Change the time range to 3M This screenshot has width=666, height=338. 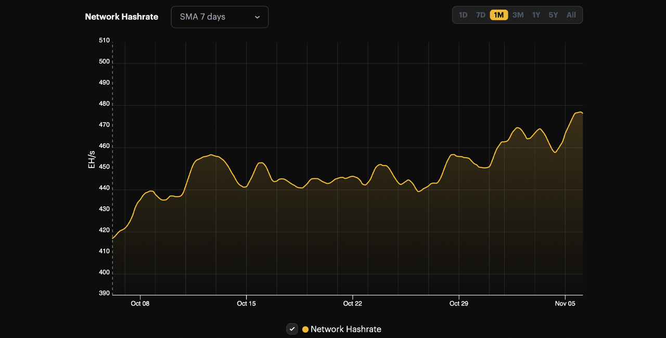click(x=518, y=15)
